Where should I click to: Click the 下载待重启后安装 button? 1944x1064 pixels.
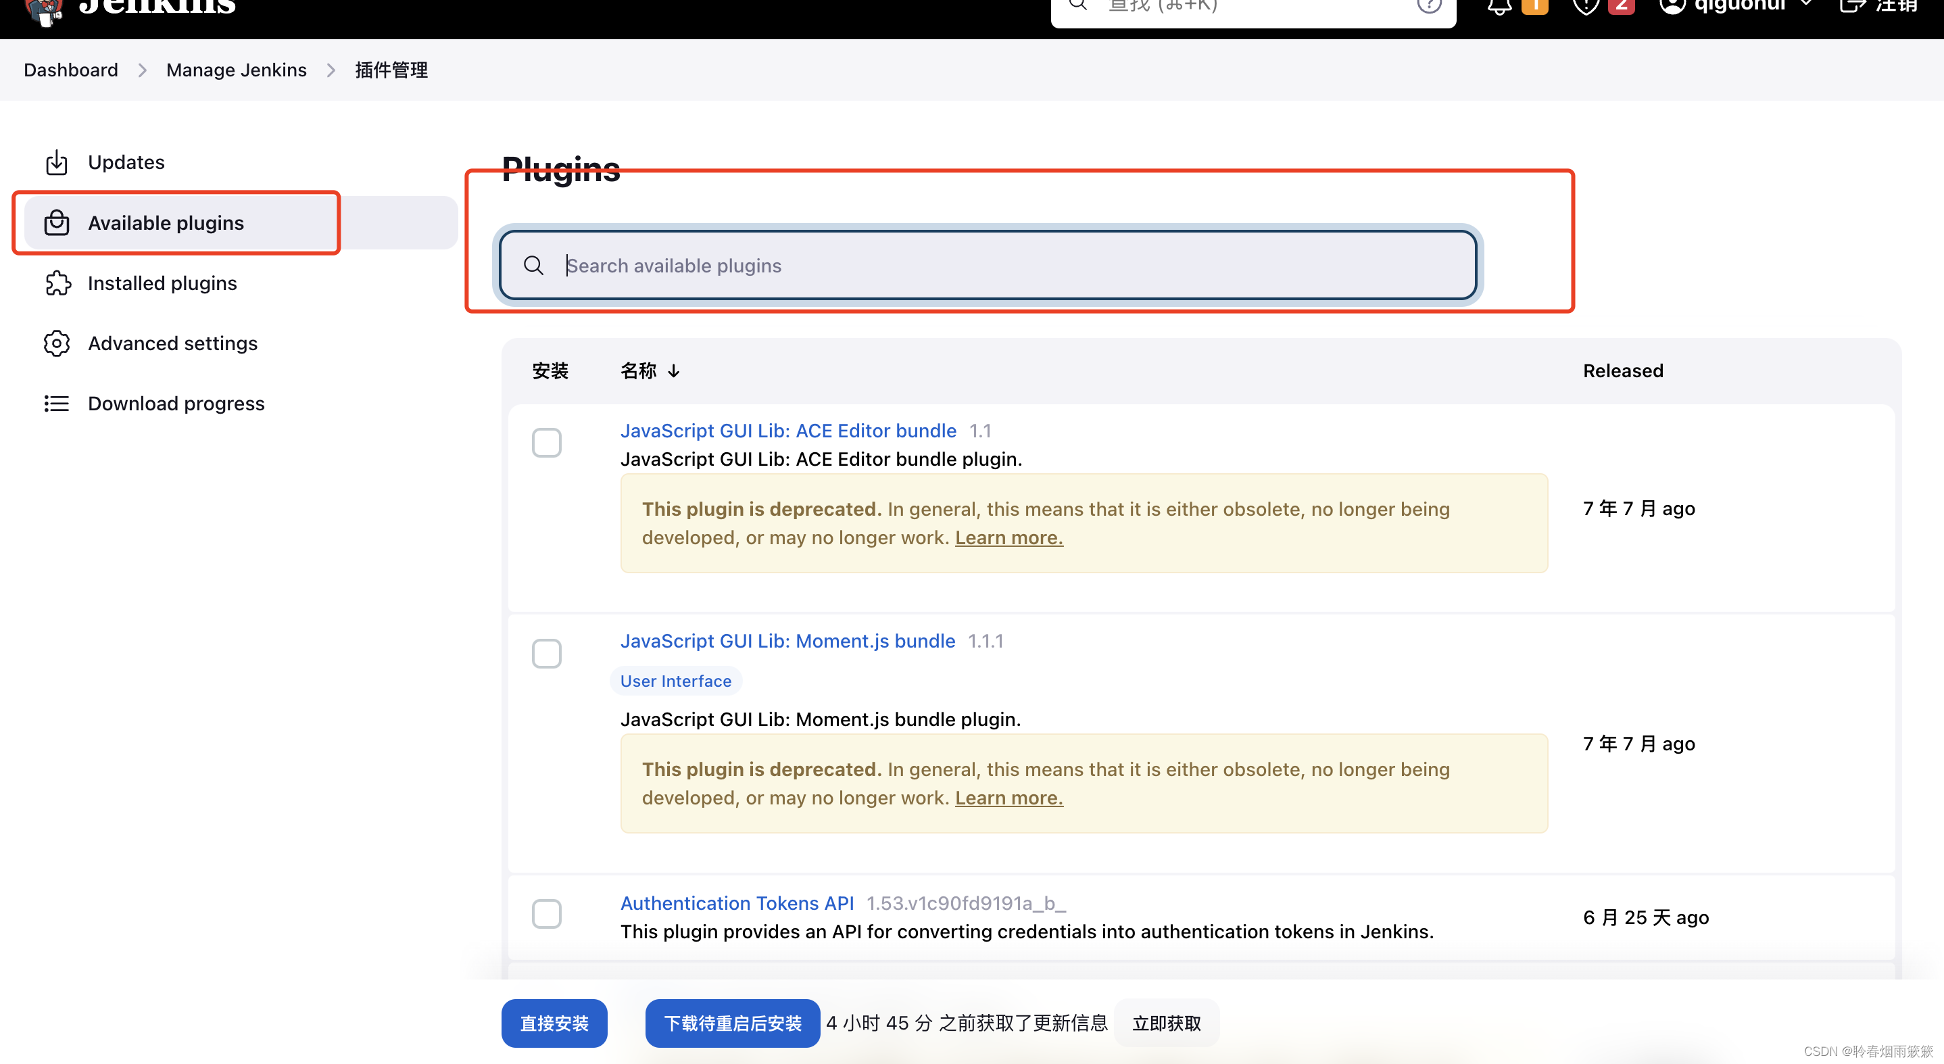pyautogui.click(x=732, y=1023)
